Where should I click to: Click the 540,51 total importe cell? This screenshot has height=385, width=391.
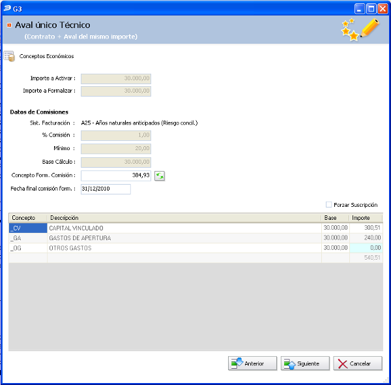click(366, 258)
